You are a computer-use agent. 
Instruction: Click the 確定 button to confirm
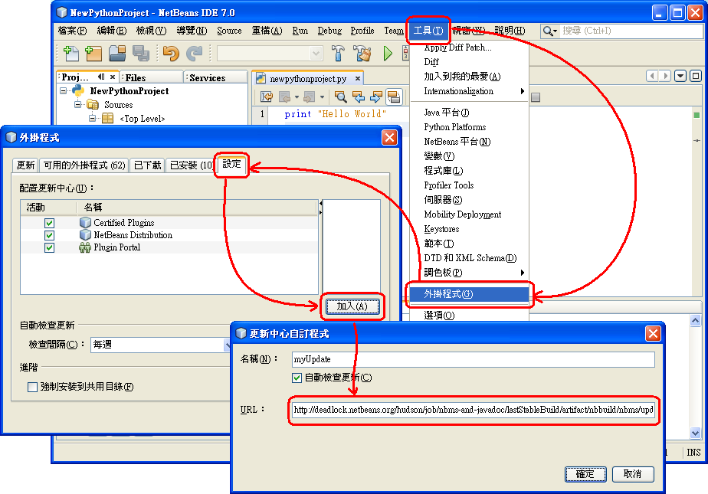pyautogui.click(x=585, y=474)
